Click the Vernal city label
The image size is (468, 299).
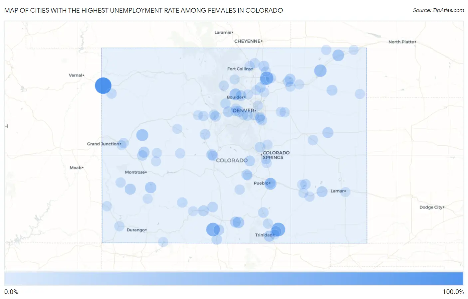coord(76,75)
